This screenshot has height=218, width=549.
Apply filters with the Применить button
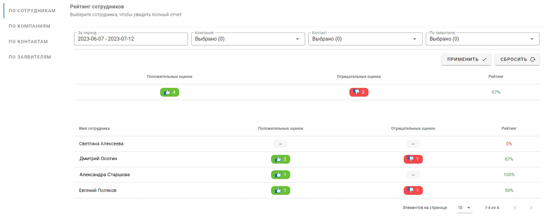coord(466,59)
